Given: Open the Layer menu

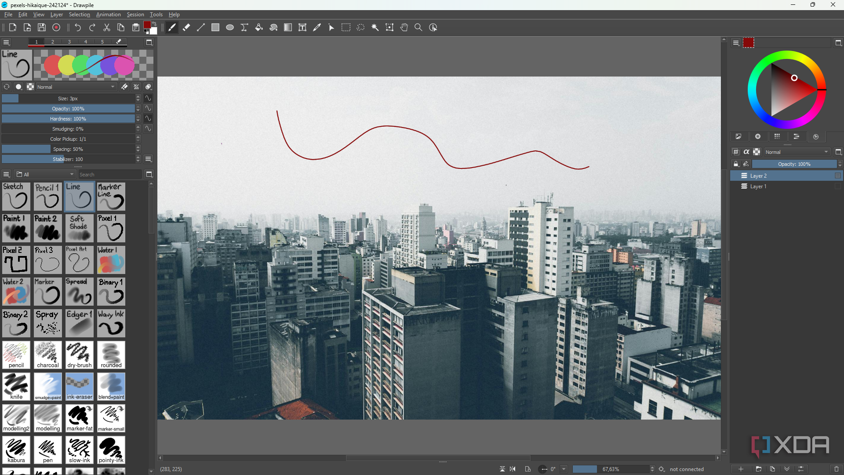Looking at the screenshot, I should tap(57, 15).
